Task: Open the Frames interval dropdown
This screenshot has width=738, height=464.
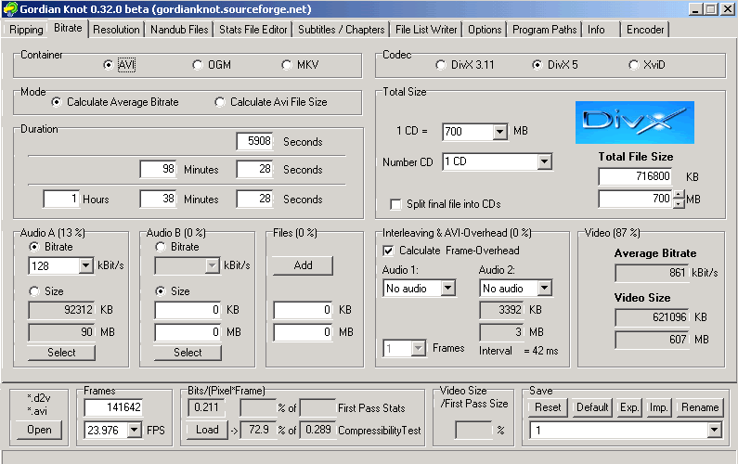Action: tap(418, 349)
